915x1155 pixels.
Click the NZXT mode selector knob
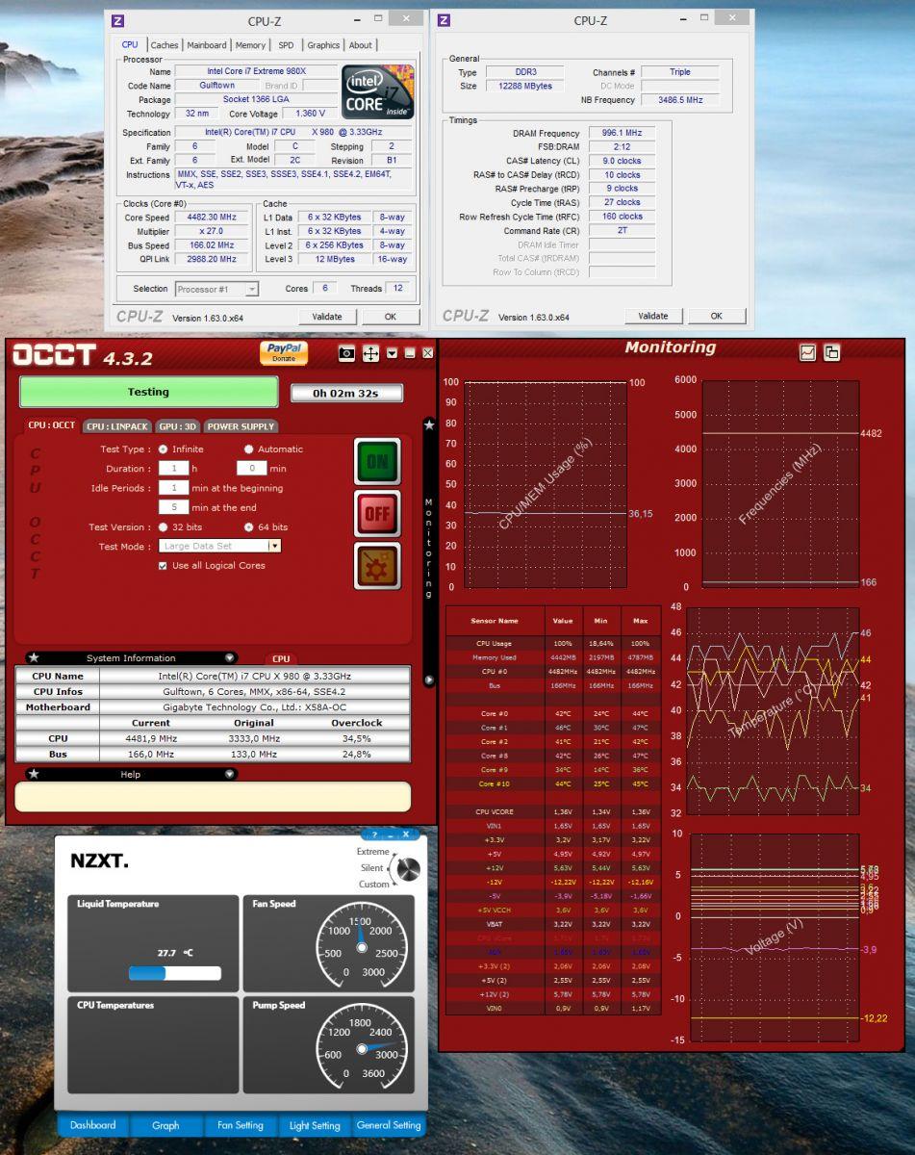tap(409, 869)
